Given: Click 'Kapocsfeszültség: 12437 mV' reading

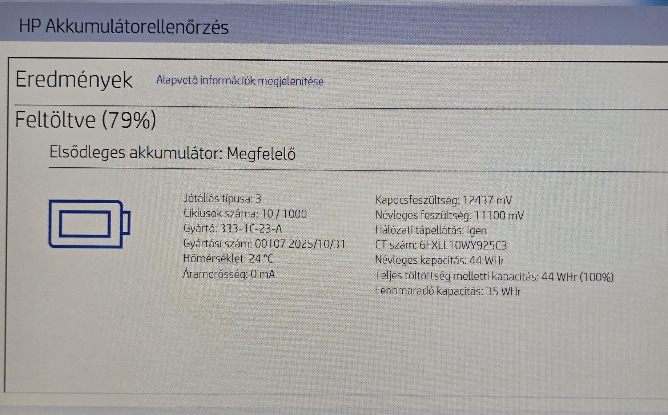Looking at the screenshot, I should click(x=443, y=200).
